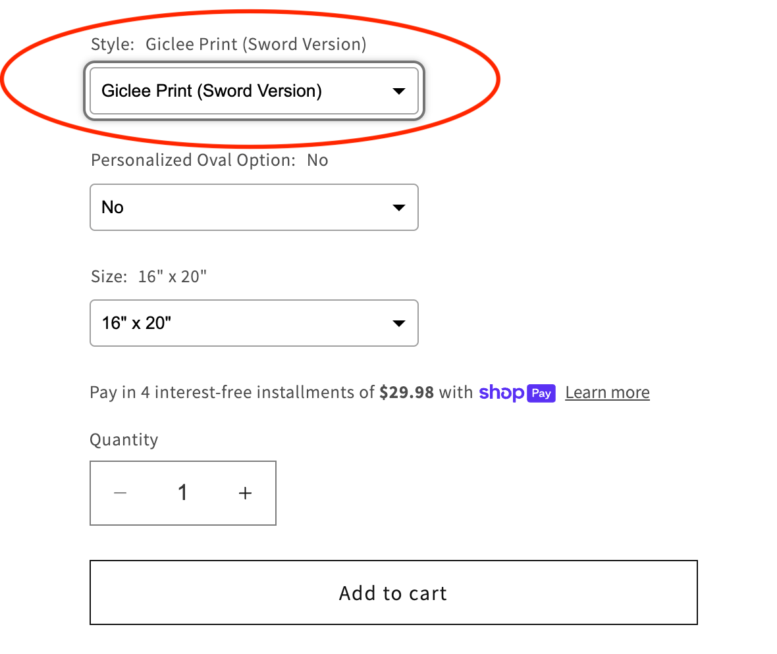Click the "Style:" label text
This screenshot has height=654, width=777.
coord(113,45)
